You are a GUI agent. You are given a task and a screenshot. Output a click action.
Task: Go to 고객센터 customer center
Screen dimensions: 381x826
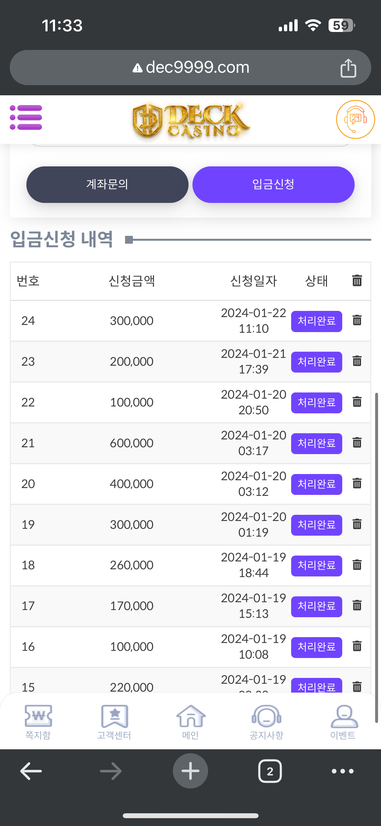[114, 722]
